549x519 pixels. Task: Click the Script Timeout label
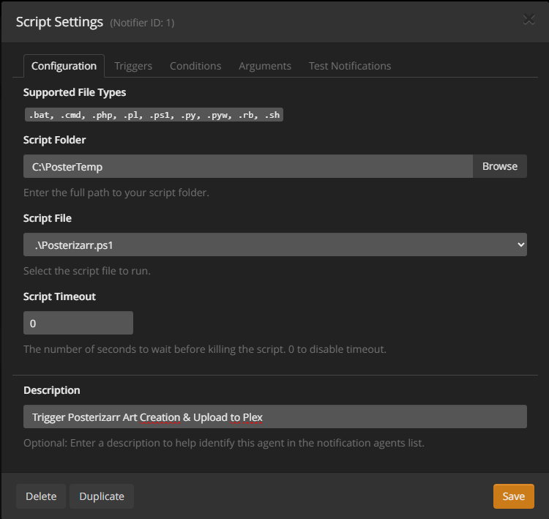[x=59, y=296]
